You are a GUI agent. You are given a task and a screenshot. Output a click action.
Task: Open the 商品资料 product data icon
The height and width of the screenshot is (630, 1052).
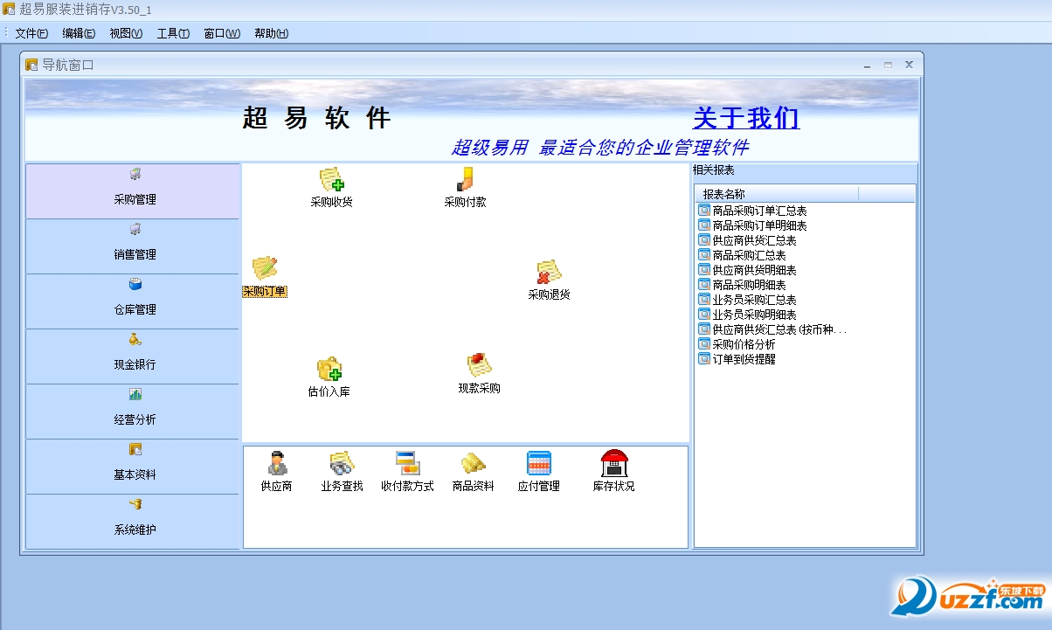(474, 471)
